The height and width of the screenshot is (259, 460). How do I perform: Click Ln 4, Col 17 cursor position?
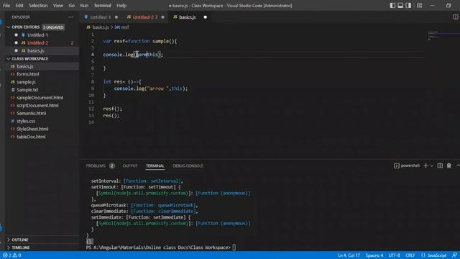[349, 255]
